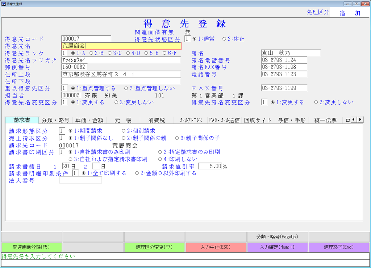Viewport: 371px width, 268px height.
Task: Click the 得意先状態区分 code box
Action: coord(187,39)
